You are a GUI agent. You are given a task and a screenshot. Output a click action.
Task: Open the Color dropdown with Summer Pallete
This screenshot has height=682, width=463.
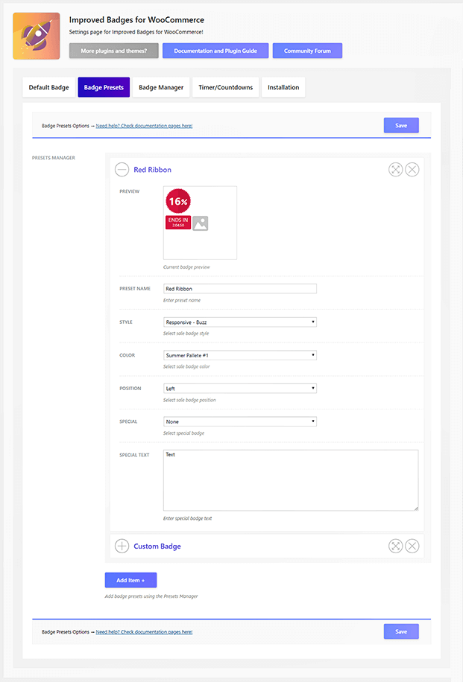(x=239, y=355)
